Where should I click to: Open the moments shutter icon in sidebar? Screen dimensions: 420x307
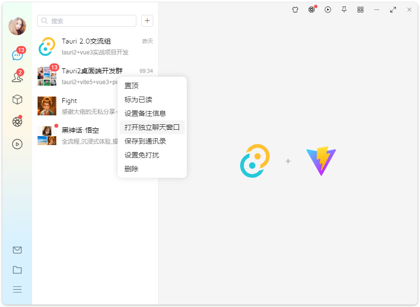pyautogui.click(x=17, y=122)
